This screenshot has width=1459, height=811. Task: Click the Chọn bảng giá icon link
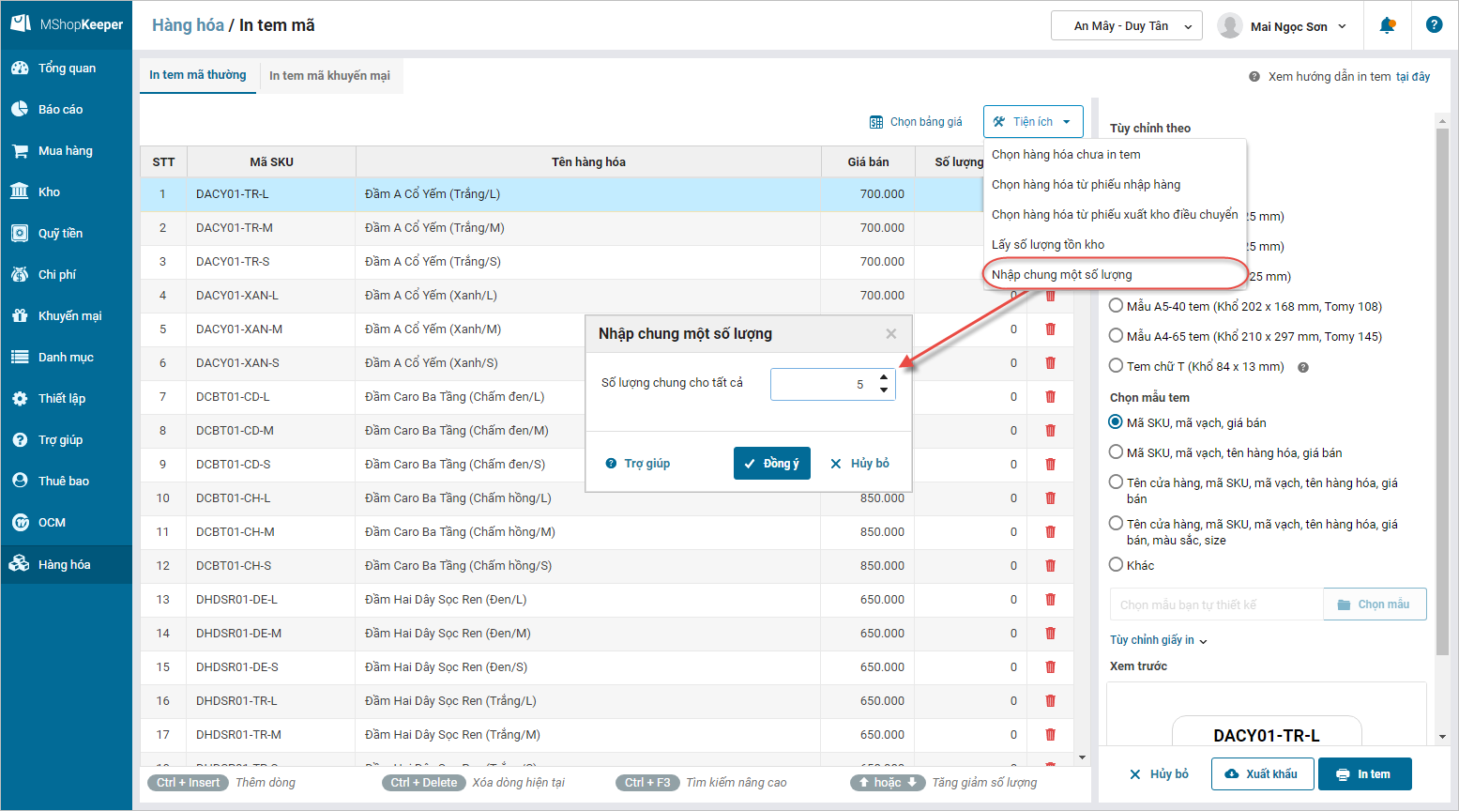coord(916,122)
